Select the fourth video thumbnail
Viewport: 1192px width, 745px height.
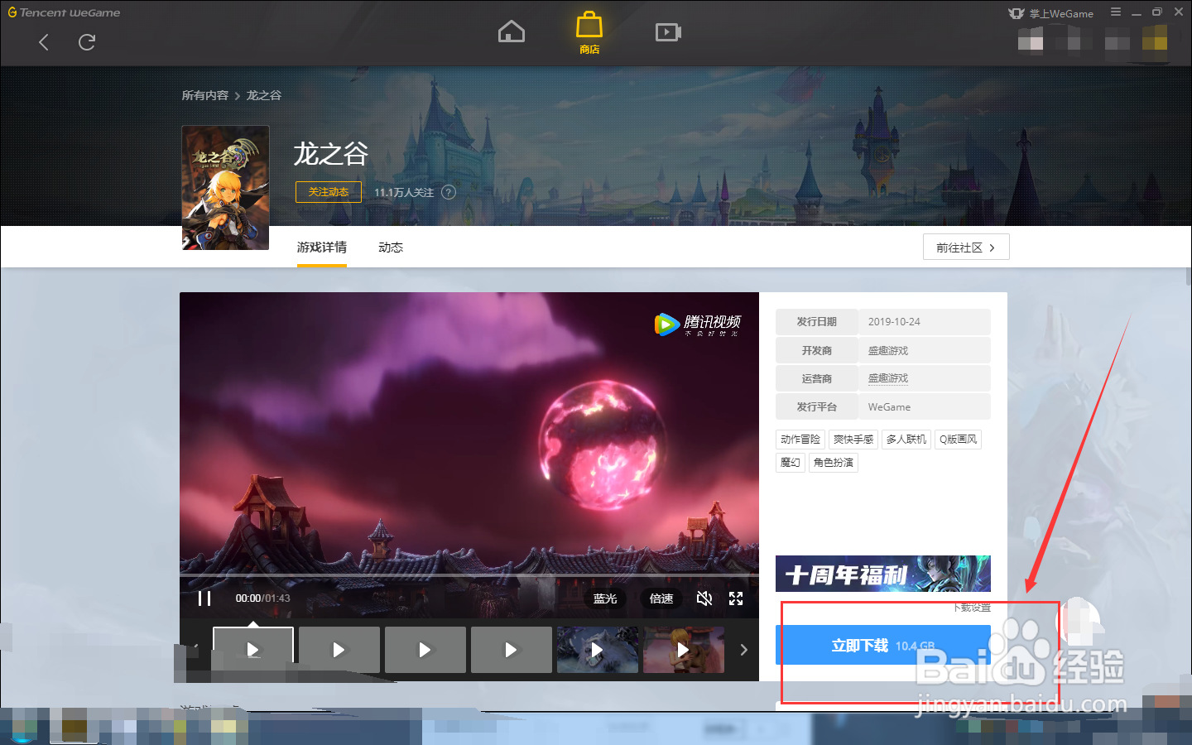(512, 650)
